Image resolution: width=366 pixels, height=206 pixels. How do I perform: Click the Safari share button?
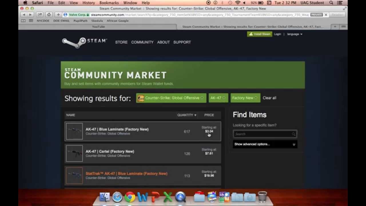pyautogui.click(x=40, y=15)
